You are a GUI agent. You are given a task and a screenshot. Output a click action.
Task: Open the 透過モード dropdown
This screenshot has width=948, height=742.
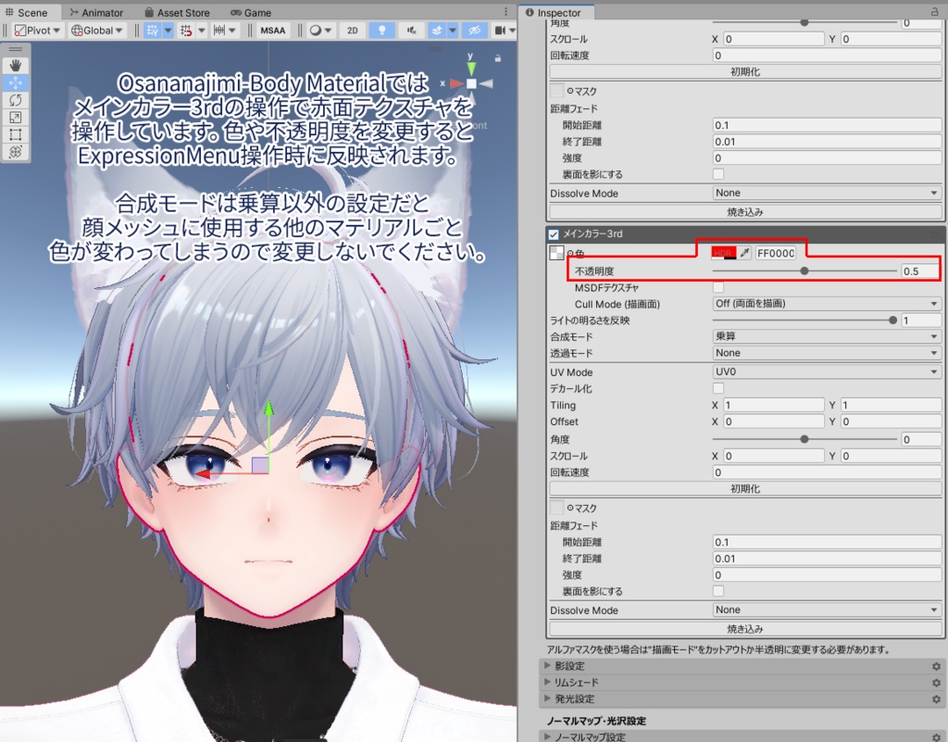coord(827,353)
